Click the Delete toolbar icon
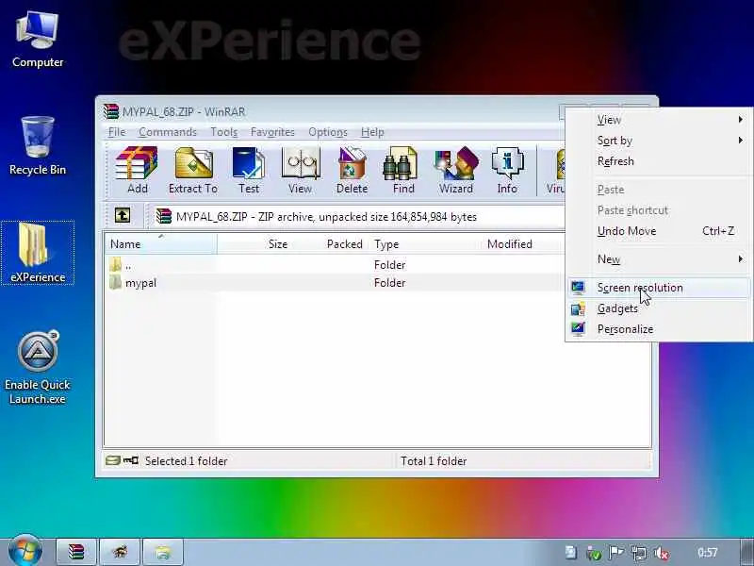 [352, 171]
